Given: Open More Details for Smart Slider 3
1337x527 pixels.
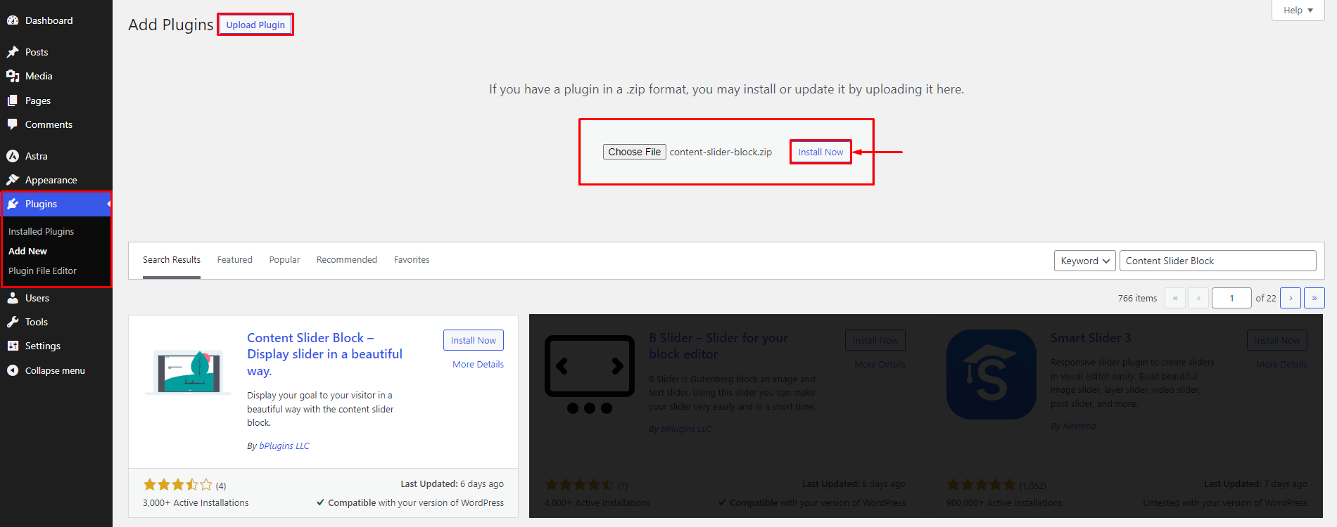Looking at the screenshot, I should [1281, 364].
